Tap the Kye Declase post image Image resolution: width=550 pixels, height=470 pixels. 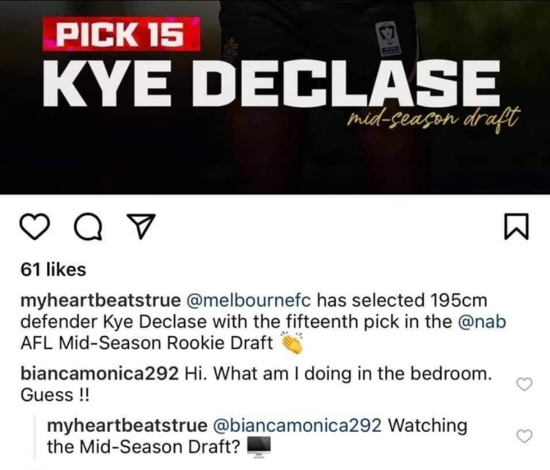tap(275, 97)
